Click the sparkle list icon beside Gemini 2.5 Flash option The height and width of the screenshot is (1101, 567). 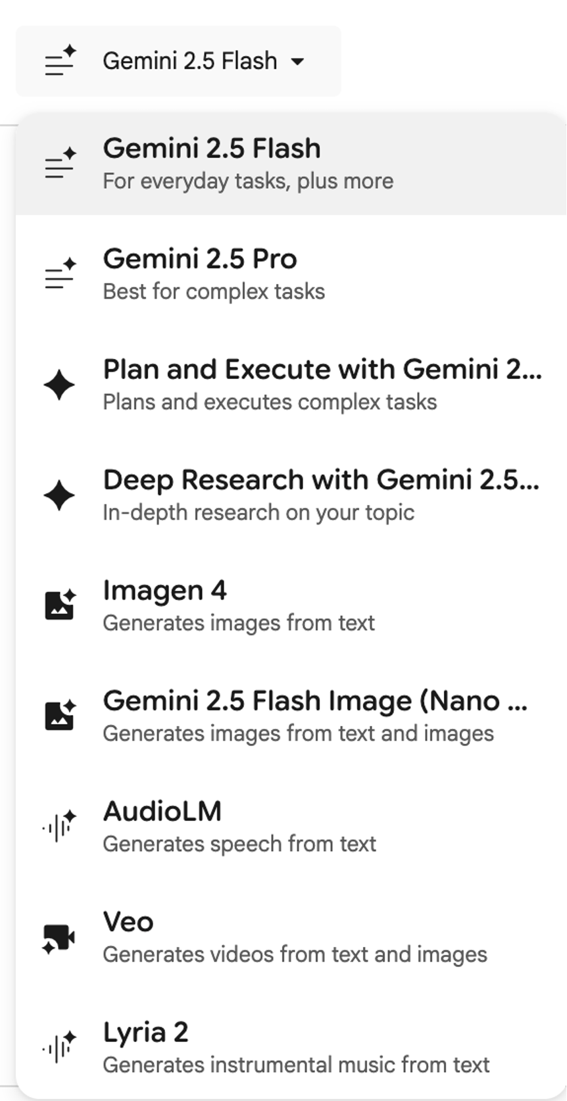coord(60,163)
